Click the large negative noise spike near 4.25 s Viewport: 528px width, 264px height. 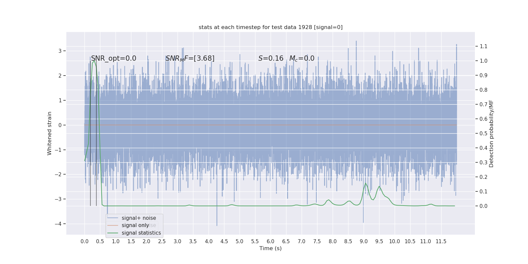(217, 211)
